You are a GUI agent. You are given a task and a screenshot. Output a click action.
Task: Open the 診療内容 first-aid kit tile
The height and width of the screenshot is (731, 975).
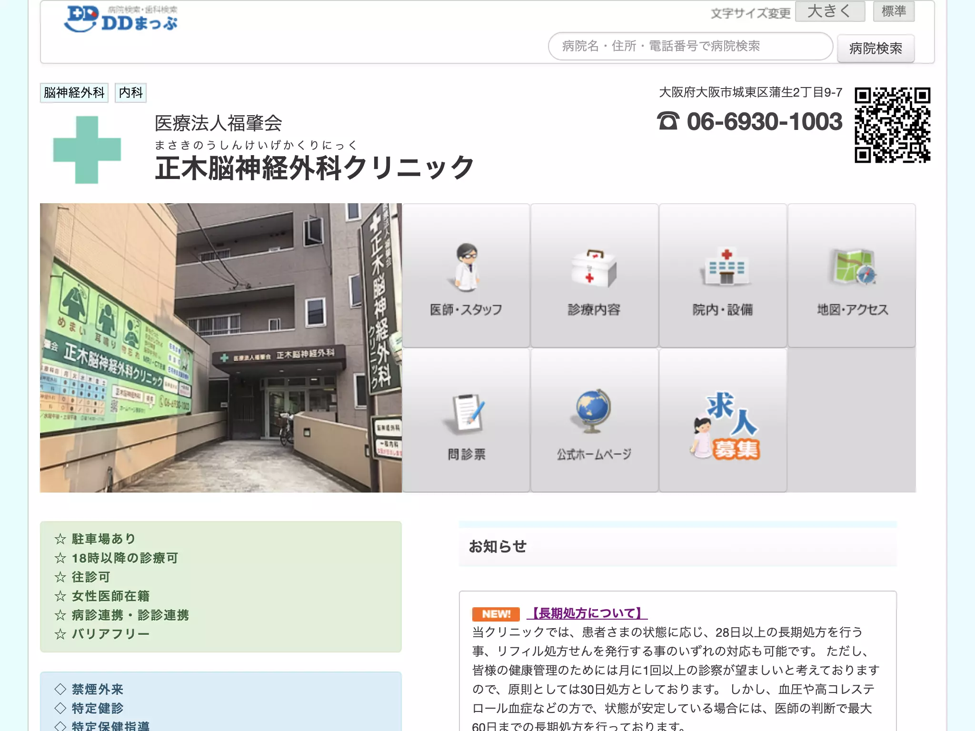click(594, 276)
